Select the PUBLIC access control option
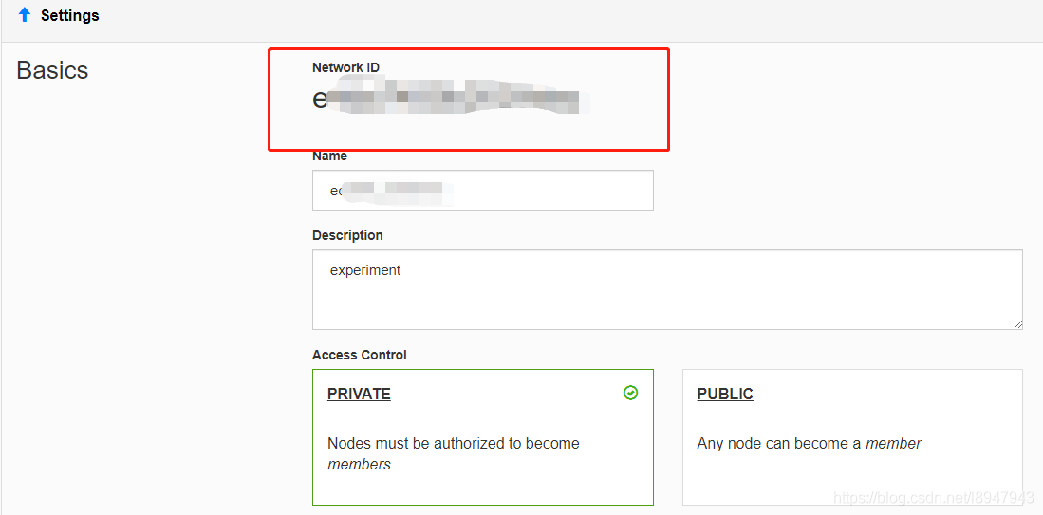Image resolution: width=1043 pixels, height=515 pixels. click(x=851, y=436)
